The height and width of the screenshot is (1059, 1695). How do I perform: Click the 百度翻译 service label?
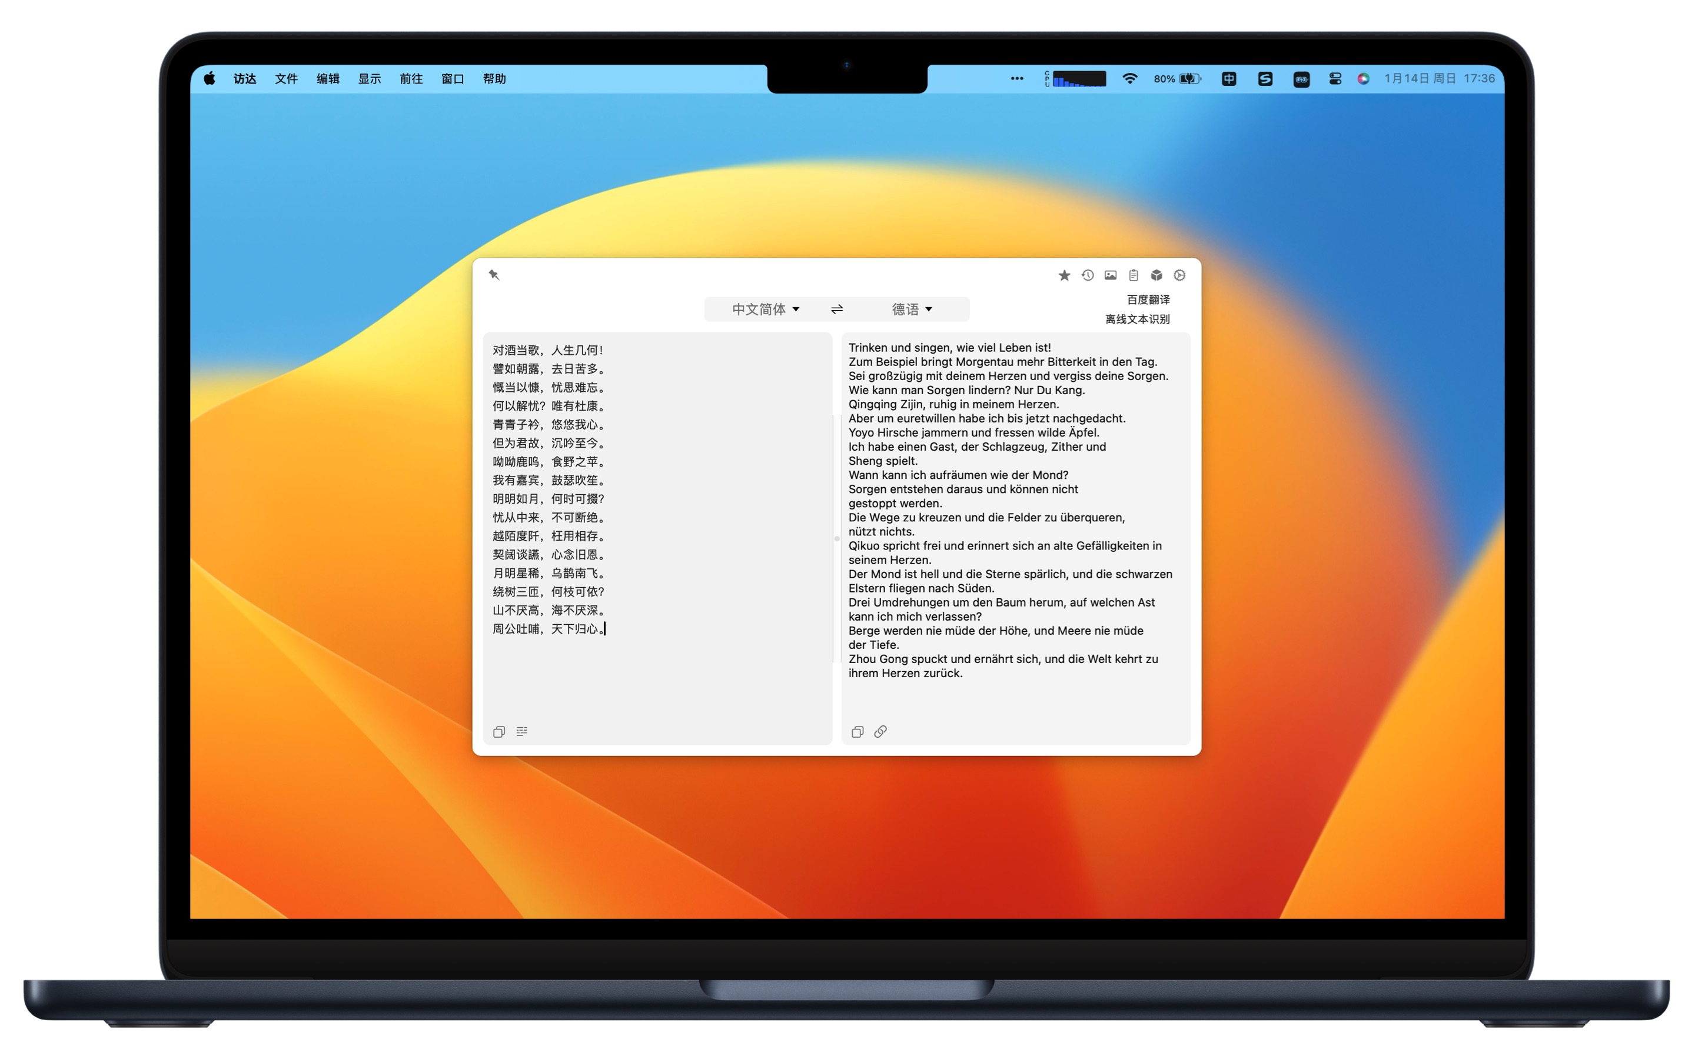point(1148,300)
